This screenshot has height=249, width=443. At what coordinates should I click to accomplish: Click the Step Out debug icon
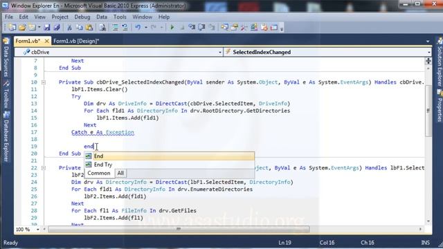point(212,28)
